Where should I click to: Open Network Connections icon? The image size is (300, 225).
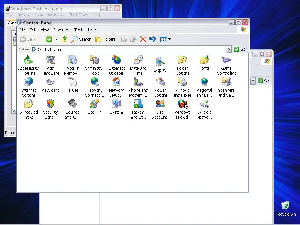94,87
